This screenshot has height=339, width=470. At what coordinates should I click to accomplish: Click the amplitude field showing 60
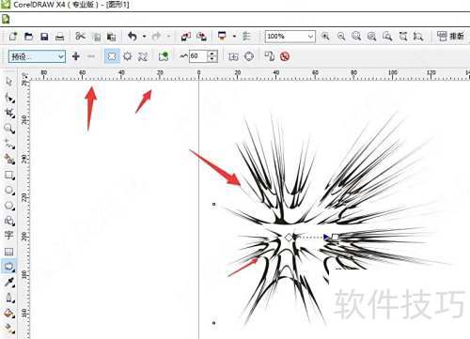(x=198, y=56)
